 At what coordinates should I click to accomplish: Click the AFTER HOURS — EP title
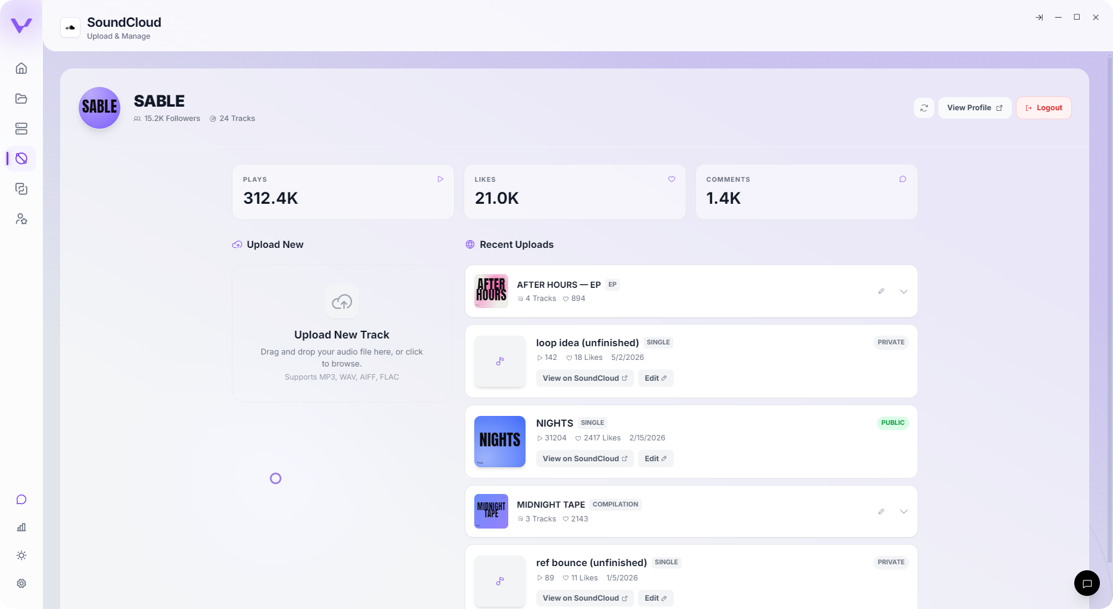pos(559,285)
